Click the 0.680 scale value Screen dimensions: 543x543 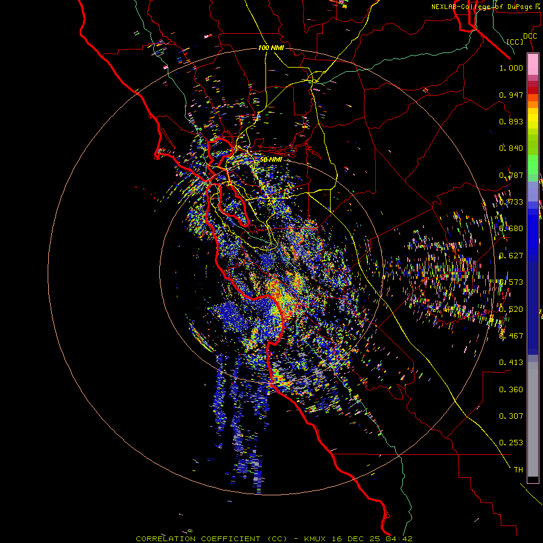click(511, 229)
